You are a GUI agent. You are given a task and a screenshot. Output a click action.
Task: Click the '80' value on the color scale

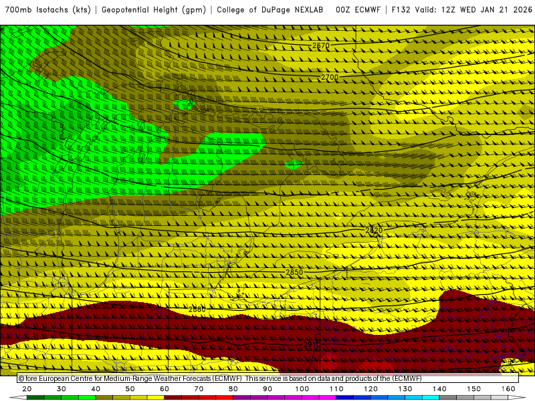tap(233, 389)
